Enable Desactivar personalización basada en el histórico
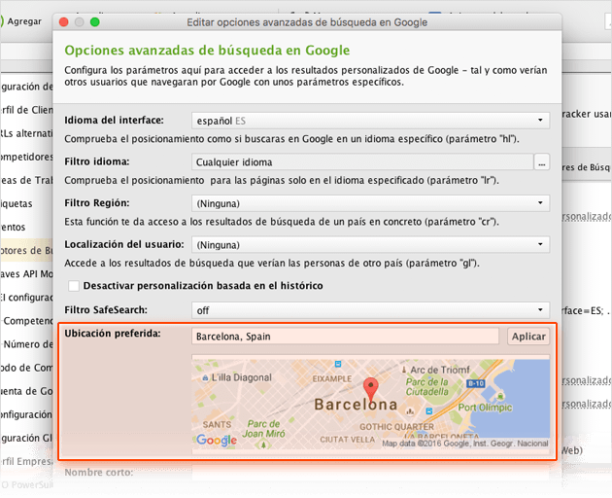This screenshot has height=498, width=612. (x=74, y=286)
